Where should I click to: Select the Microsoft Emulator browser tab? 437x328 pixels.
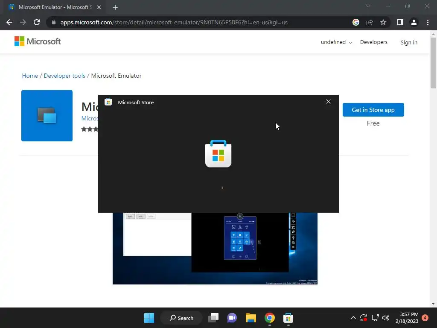pos(55,7)
